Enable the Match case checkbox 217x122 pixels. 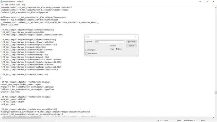click(x=86, y=50)
